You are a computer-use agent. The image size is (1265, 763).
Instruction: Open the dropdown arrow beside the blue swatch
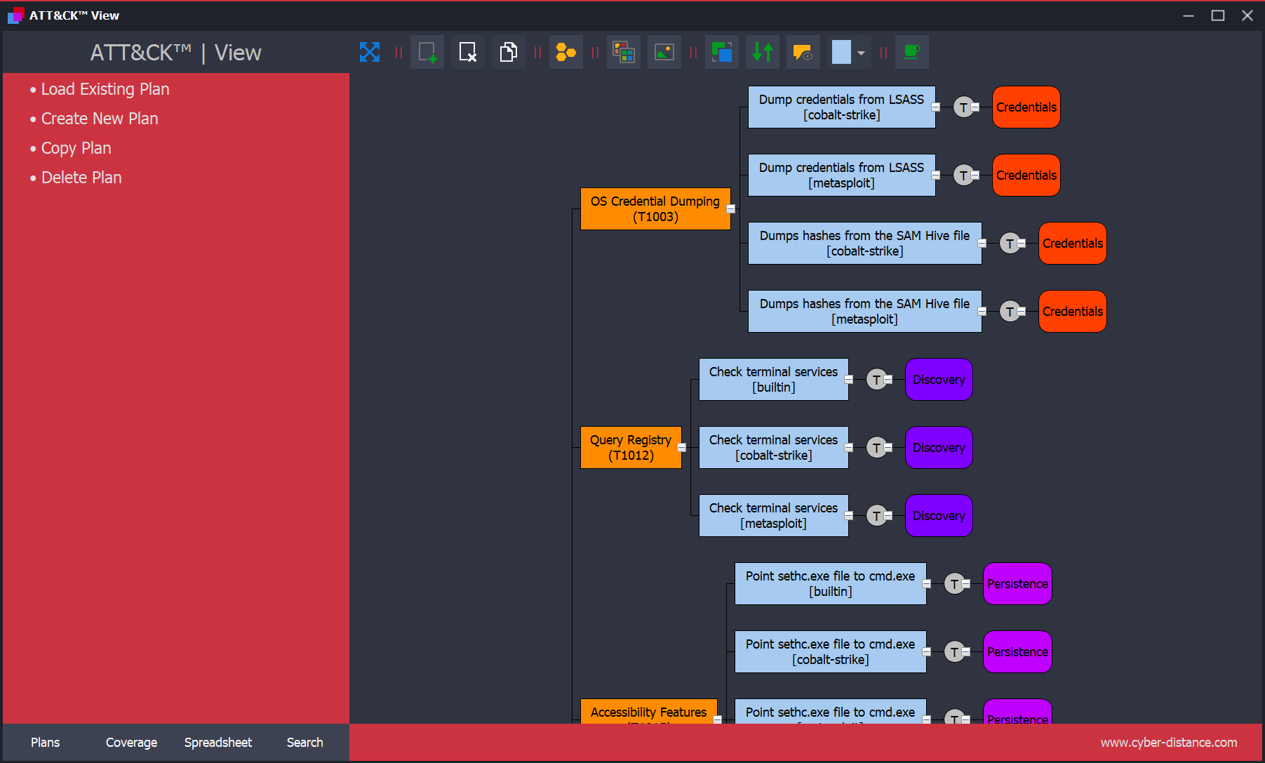coord(862,53)
